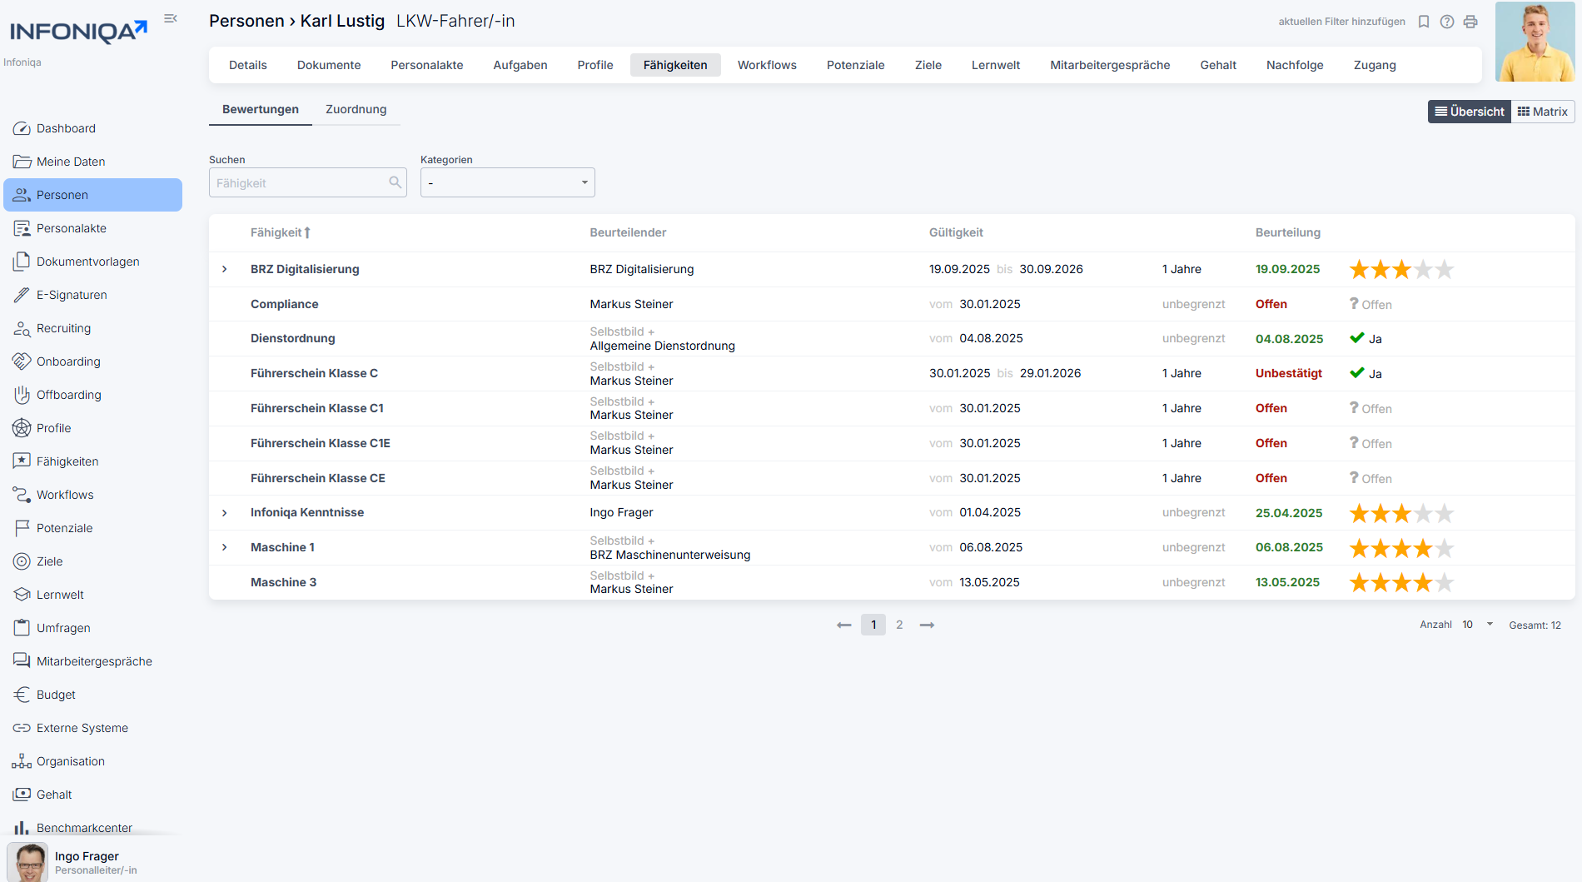
Task: Click the bookmark filter icon
Action: click(x=1424, y=22)
